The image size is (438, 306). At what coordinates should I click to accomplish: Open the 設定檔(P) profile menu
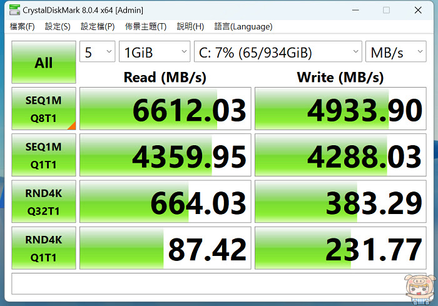(98, 26)
